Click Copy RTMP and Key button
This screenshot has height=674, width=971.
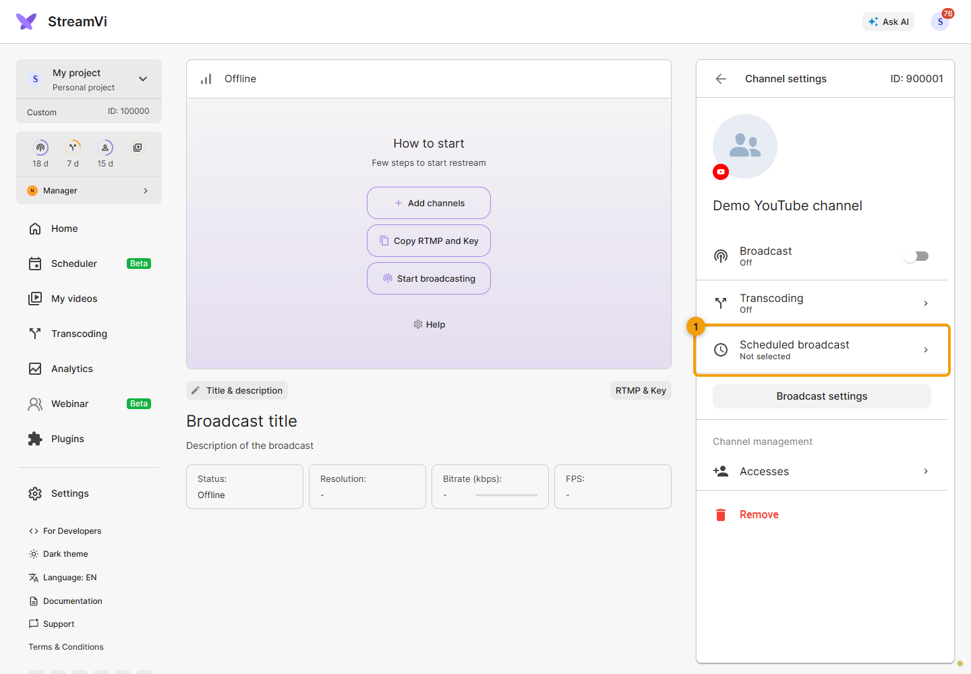429,241
